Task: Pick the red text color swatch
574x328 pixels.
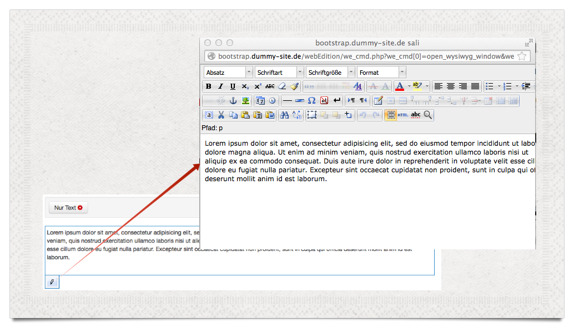Action: coord(399,86)
